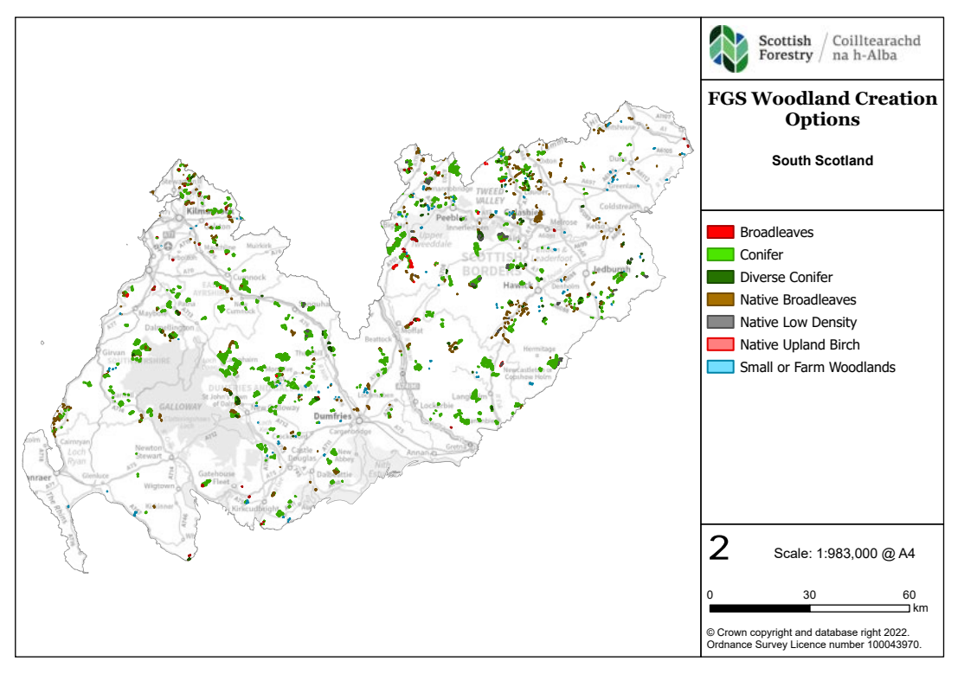The height and width of the screenshot is (674, 964).
Task: Select the Galloway region label
Action: point(179,407)
